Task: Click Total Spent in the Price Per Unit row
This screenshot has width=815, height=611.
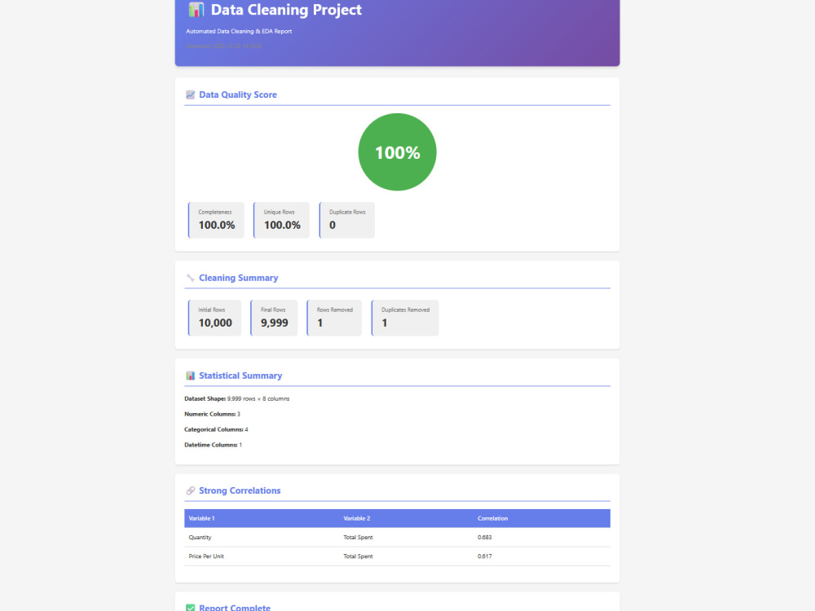Action: [x=358, y=556]
